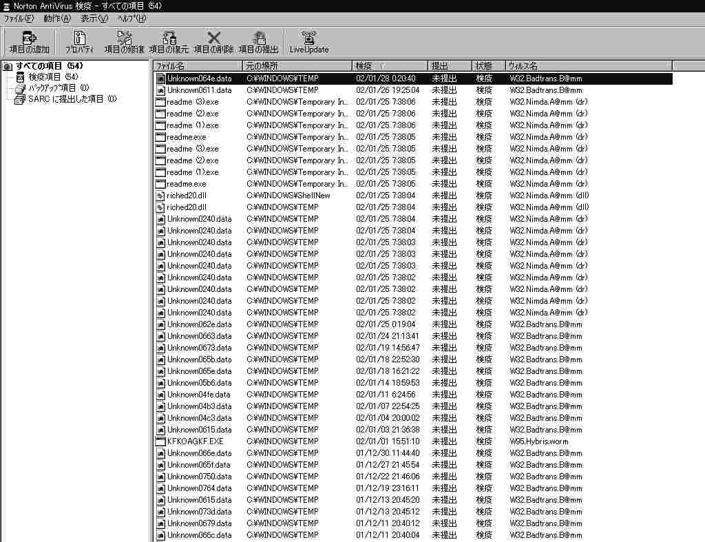Viewport: 705px width, 542px height.
Task: Select the Unknown065f.data file name
Action: (198, 465)
